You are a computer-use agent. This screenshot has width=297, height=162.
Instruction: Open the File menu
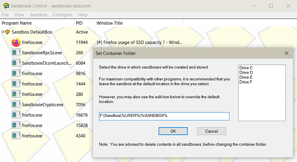5,15
